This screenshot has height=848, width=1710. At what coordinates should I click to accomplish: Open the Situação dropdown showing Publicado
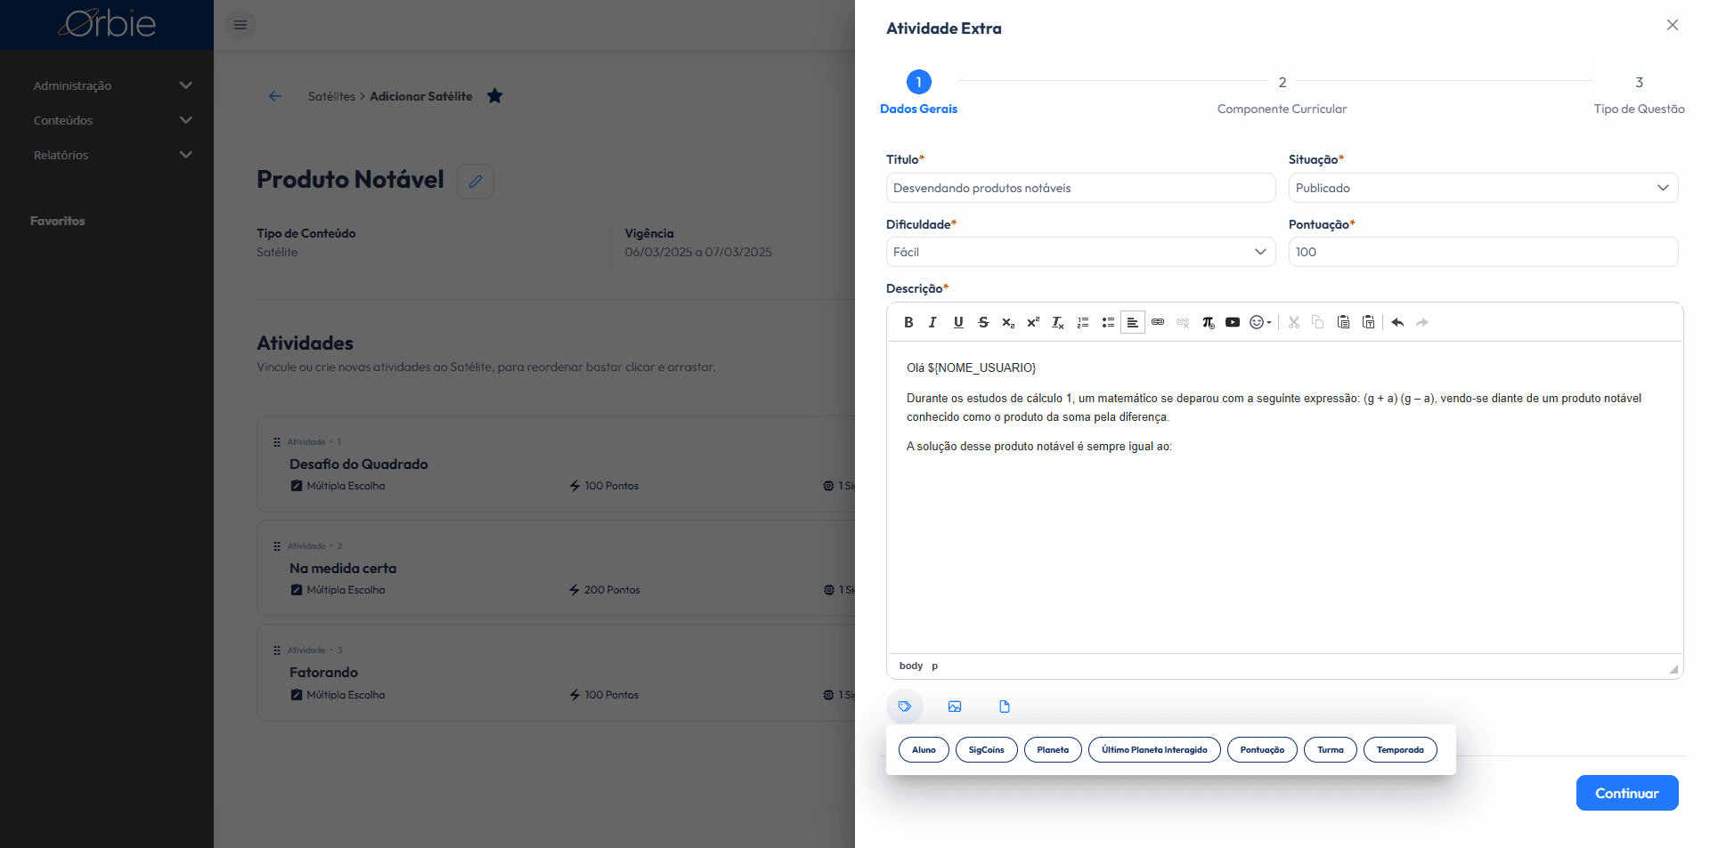pyautogui.click(x=1483, y=188)
